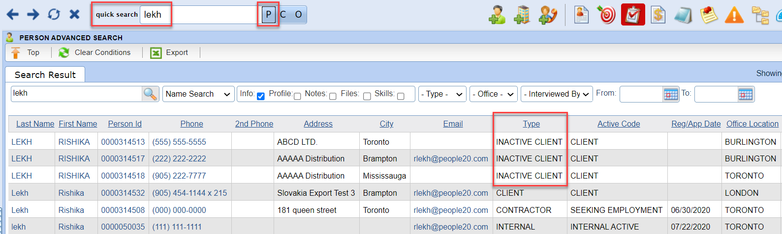Check the Files checkbox
The height and width of the screenshot is (234, 782).
point(367,96)
